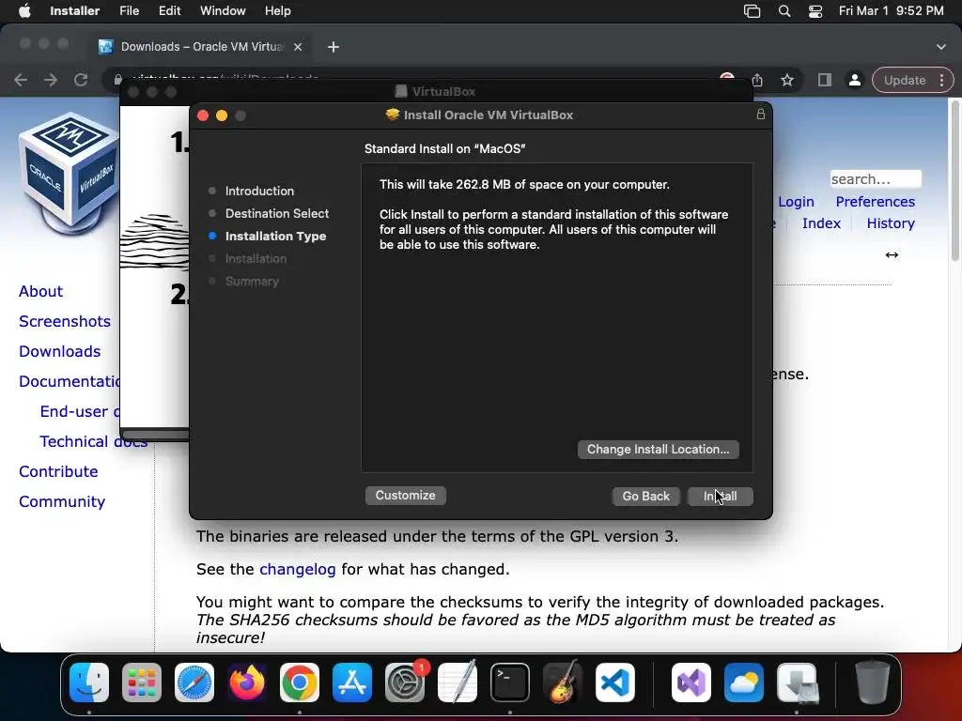
Task: Open the File menu
Action: tap(129, 11)
